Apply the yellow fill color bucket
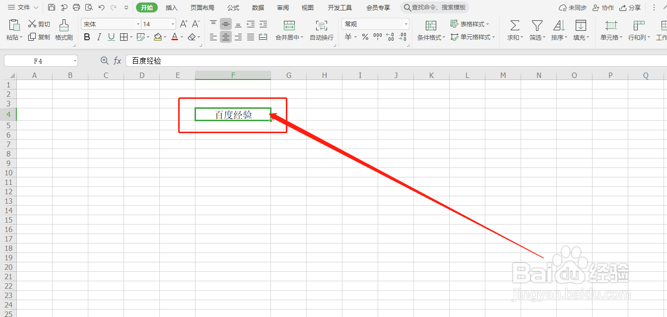The image size is (667, 317). (158, 37)
